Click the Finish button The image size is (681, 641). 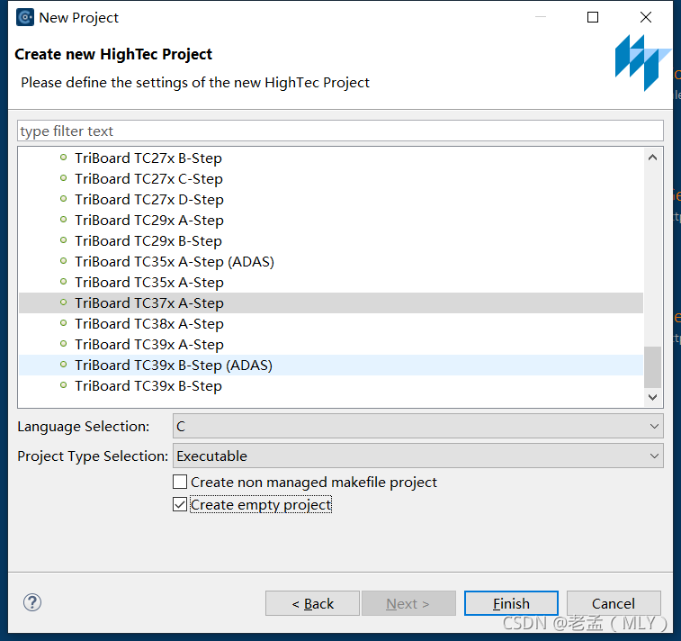tap(511, 603)
